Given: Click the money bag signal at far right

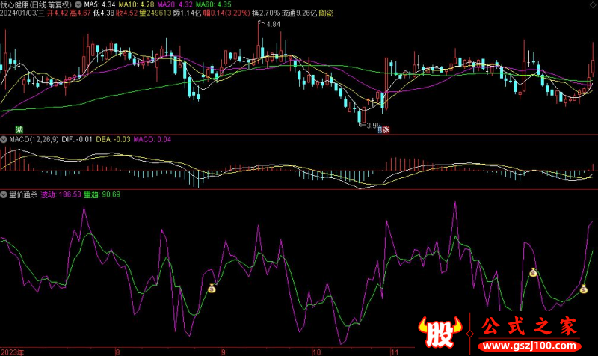Looking at the screenshot, I should (x=584, y=289).
